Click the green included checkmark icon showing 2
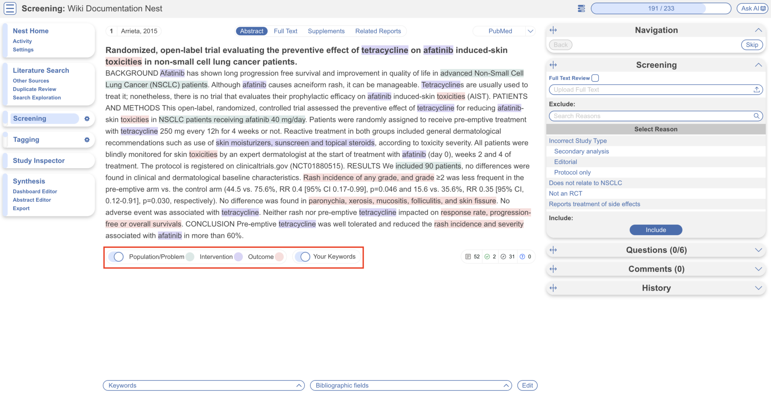Screen dimensions: 771x396 click(x=486, y=256)
